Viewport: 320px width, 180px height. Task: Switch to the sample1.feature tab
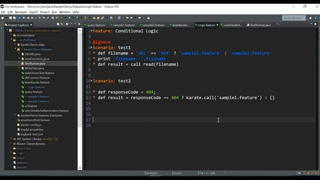tap(122, 25)
